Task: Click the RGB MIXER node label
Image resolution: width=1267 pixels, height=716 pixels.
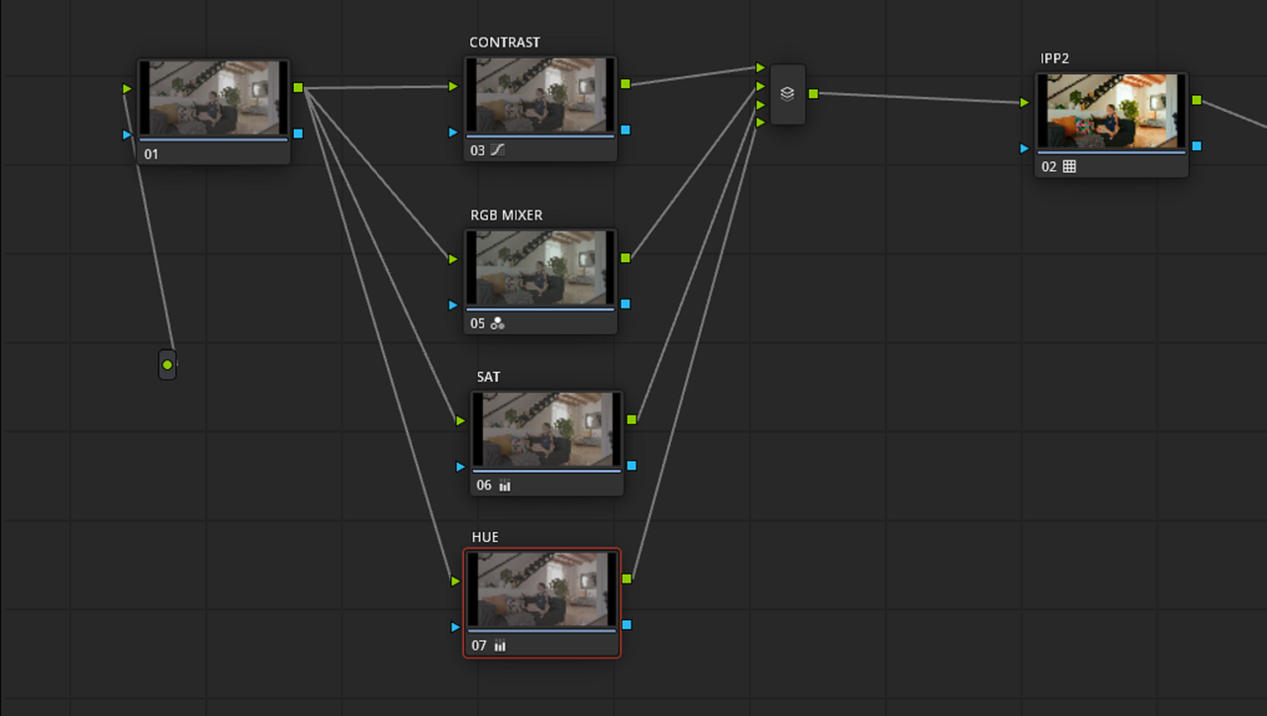Action: (506, 216)
